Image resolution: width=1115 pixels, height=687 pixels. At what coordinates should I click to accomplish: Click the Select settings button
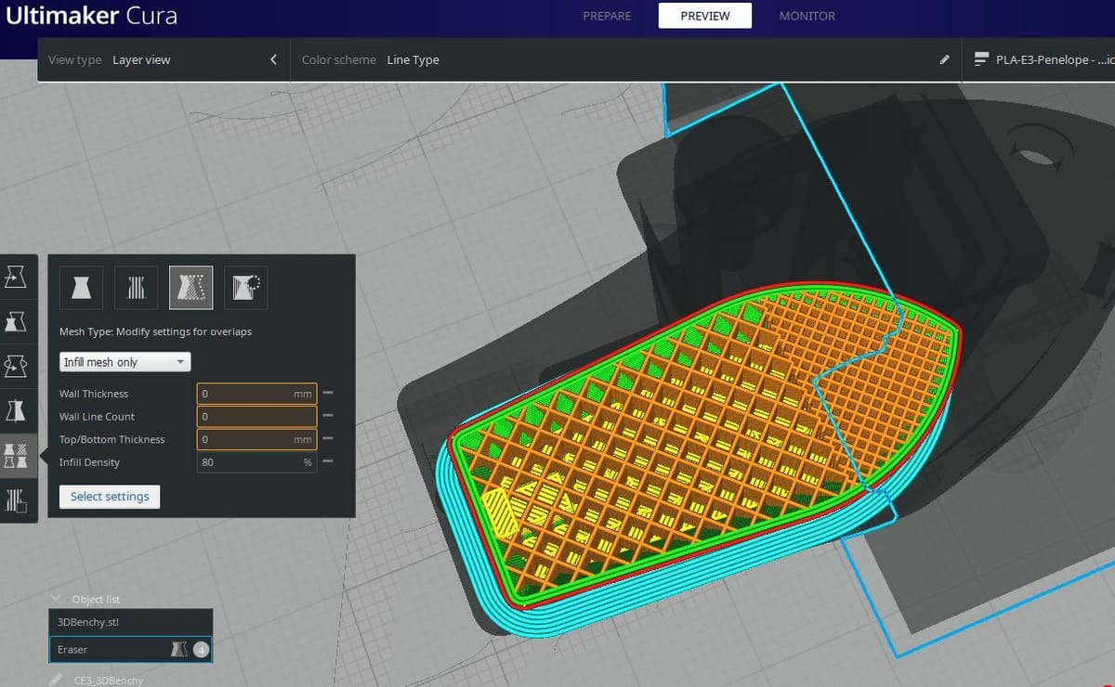click(x=110, y=497)
